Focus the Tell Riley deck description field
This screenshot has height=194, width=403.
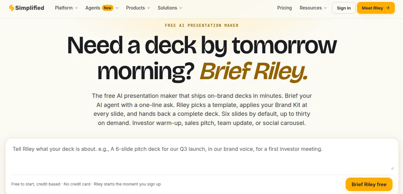point(202,156)
